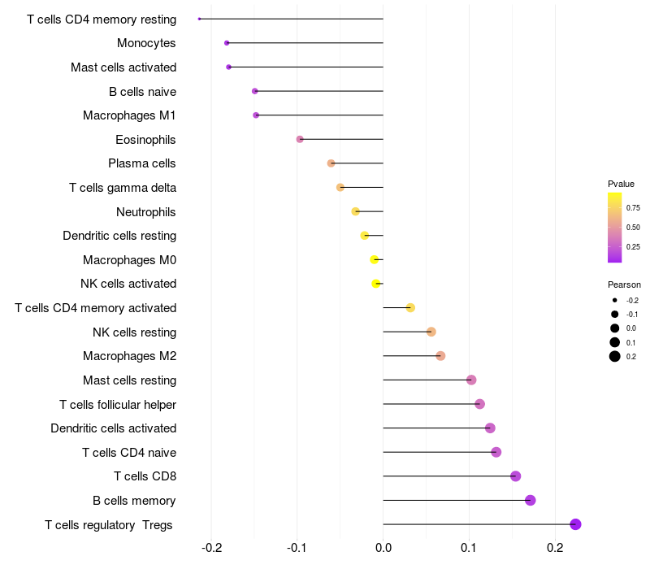Click the Mast cells activated label
This screenshot has height=569, width=650.
pyautogui.click(x=123, y=67)
